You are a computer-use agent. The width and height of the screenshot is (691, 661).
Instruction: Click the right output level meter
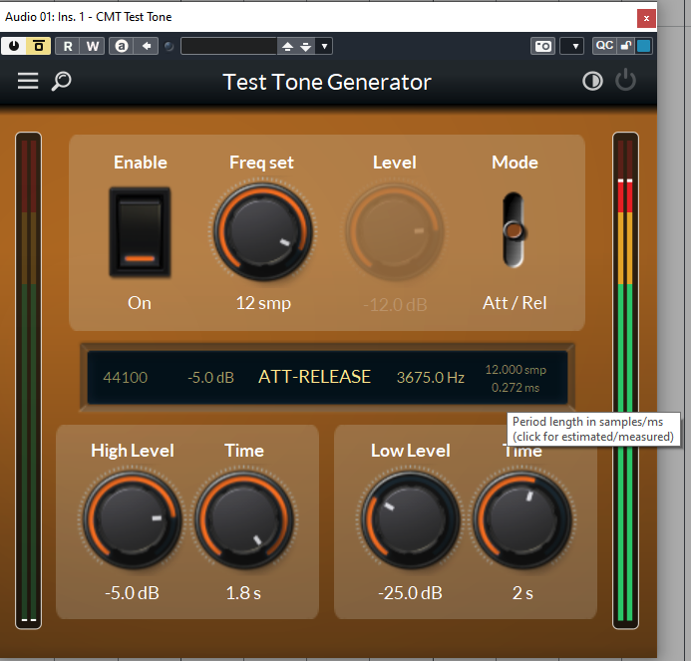(x=625, y=380)
